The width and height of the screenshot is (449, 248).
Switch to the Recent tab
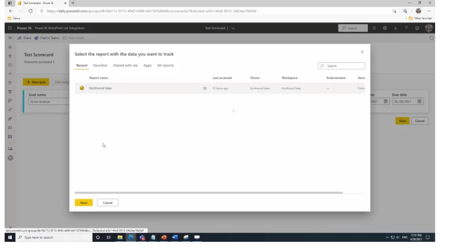[82, 65]
